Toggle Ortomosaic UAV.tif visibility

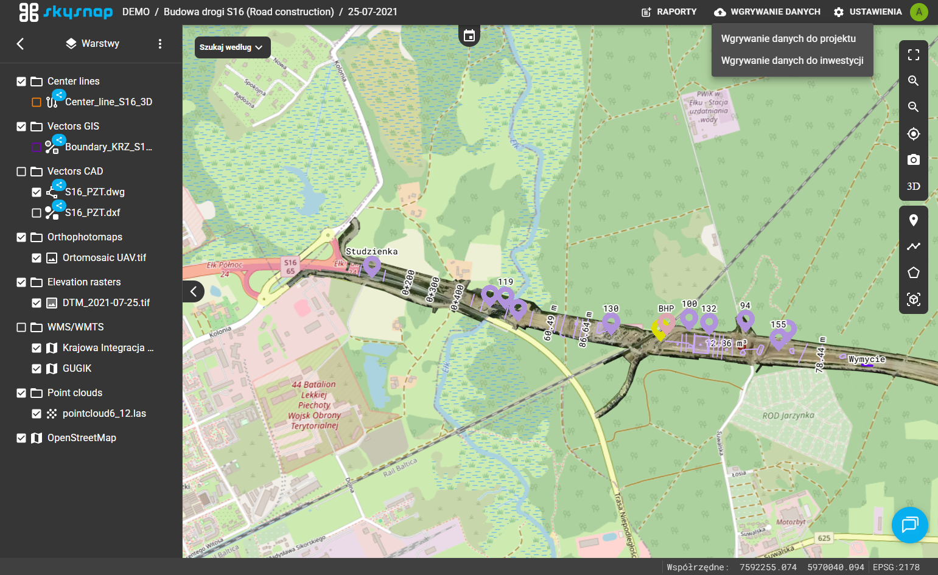tap(37, 258)
